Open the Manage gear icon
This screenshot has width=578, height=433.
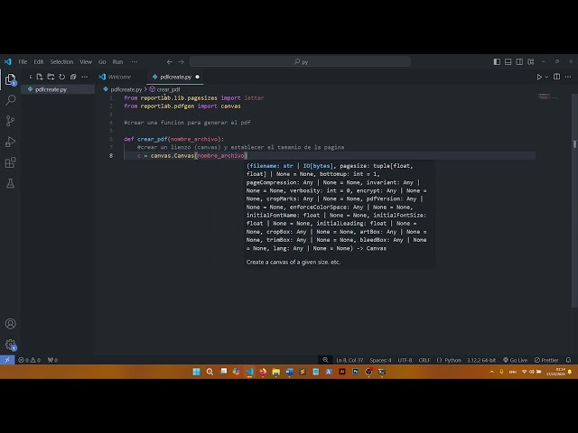(10, 345)
